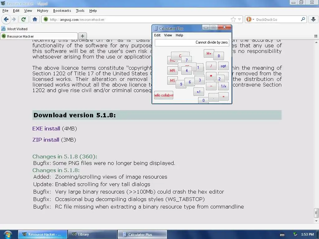Click the calculator 1 key
Screen dimensions: 319x239
[x=199, y=67]
